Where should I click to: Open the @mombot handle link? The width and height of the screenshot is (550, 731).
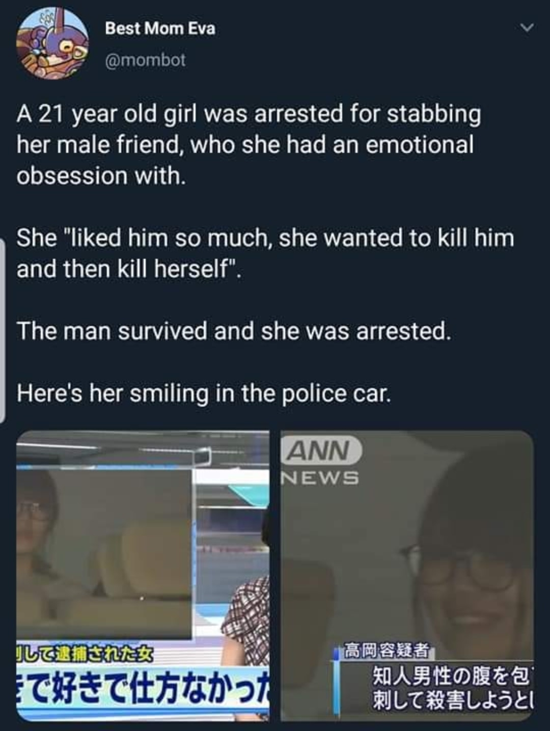[x=145, y=60]
